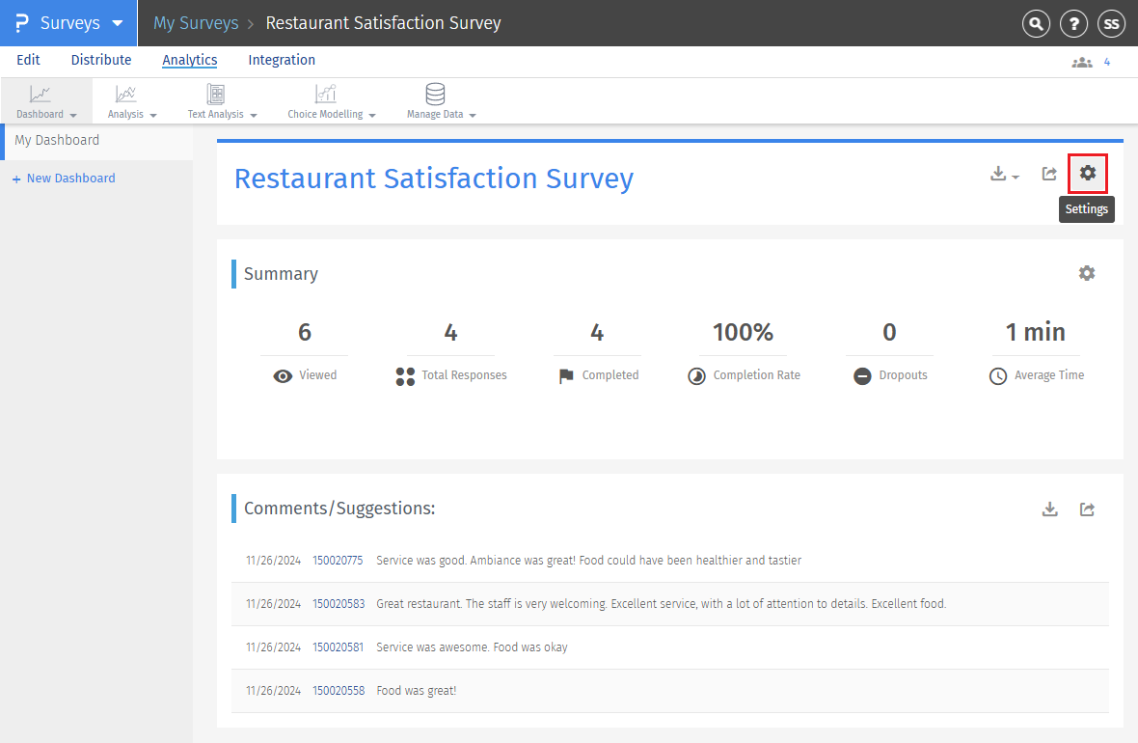Open response 150020775 link
This screenshot has width=1138, height=743.
(338, 560)
